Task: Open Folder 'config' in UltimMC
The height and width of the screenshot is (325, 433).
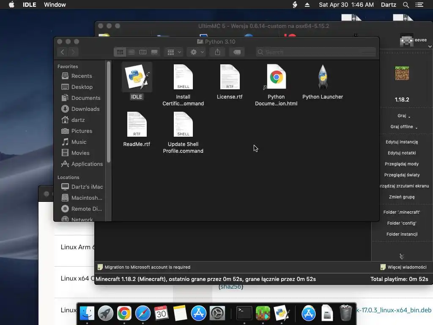Action: tap(402, 223)
